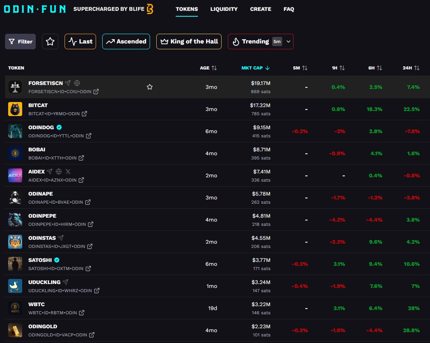Open ODINGOLD external link icon
Viewport: 430px width, 343px height.
pyautogui.click(x=92, y=335)
